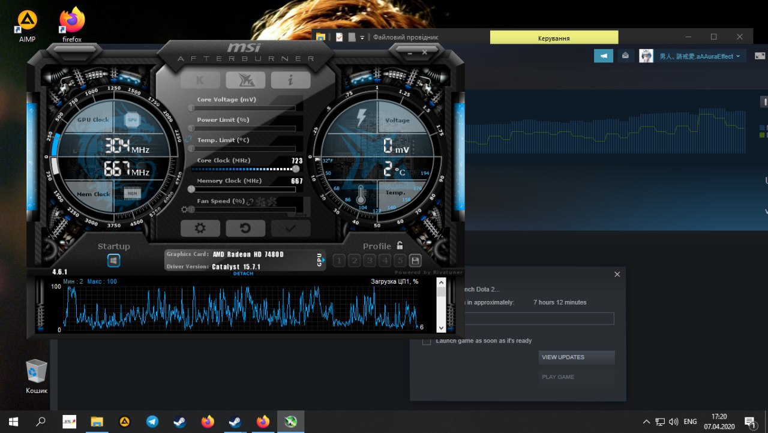Adjust the Power Limit slider
This screenshot has height=433, width=768.
tap(243, 128)
